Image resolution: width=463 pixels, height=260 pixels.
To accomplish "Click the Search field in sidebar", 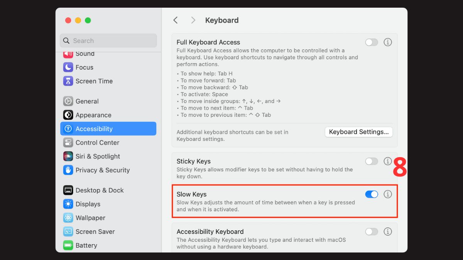I will (108, 41).
